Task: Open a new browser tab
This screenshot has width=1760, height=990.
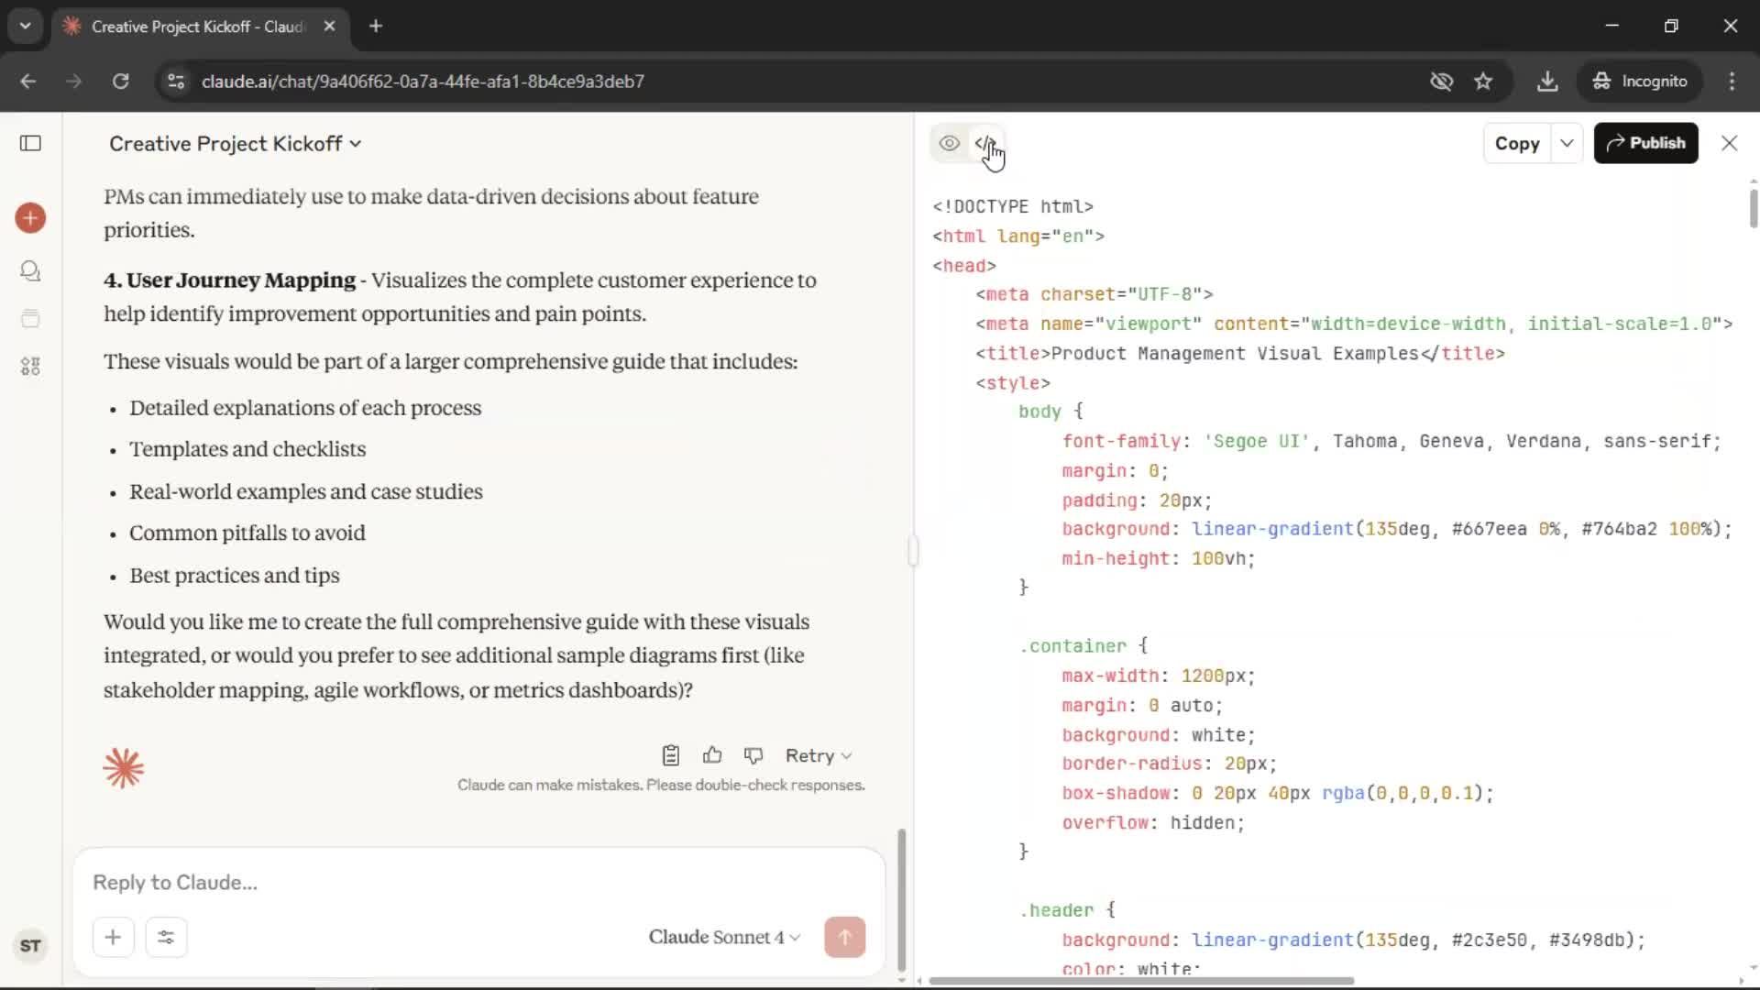Action: [376, 26]
